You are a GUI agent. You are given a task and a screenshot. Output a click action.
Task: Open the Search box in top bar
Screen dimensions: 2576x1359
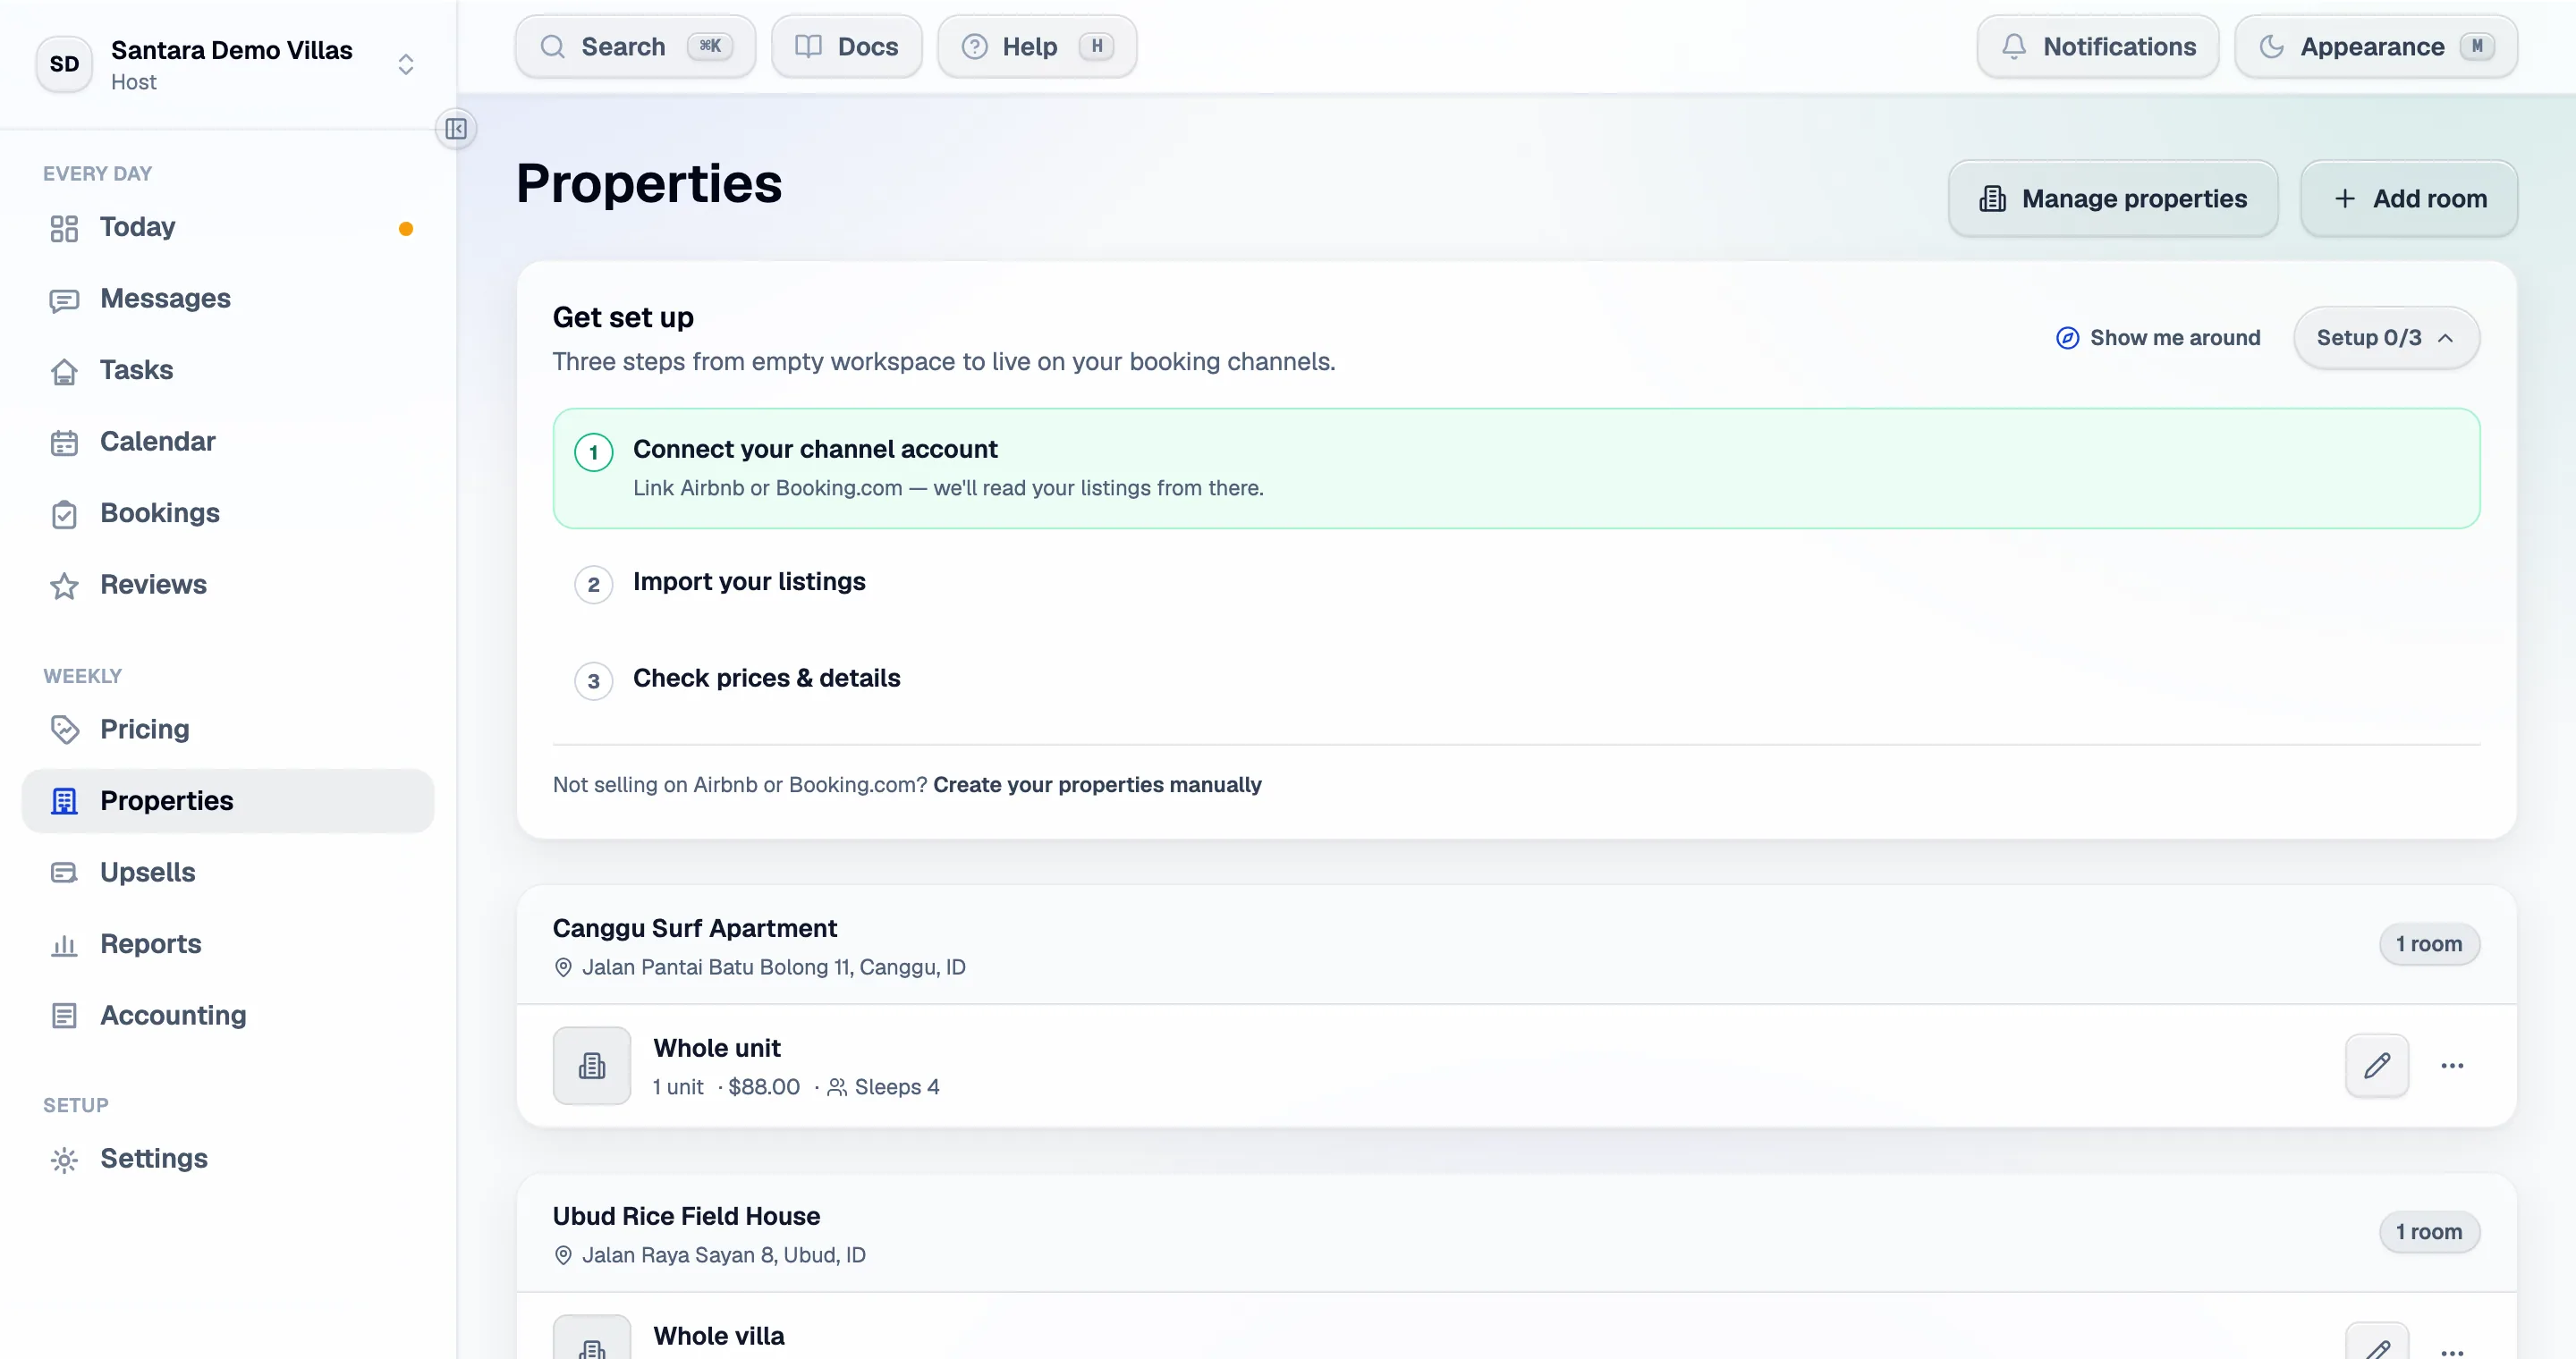(x=636, y=47)
